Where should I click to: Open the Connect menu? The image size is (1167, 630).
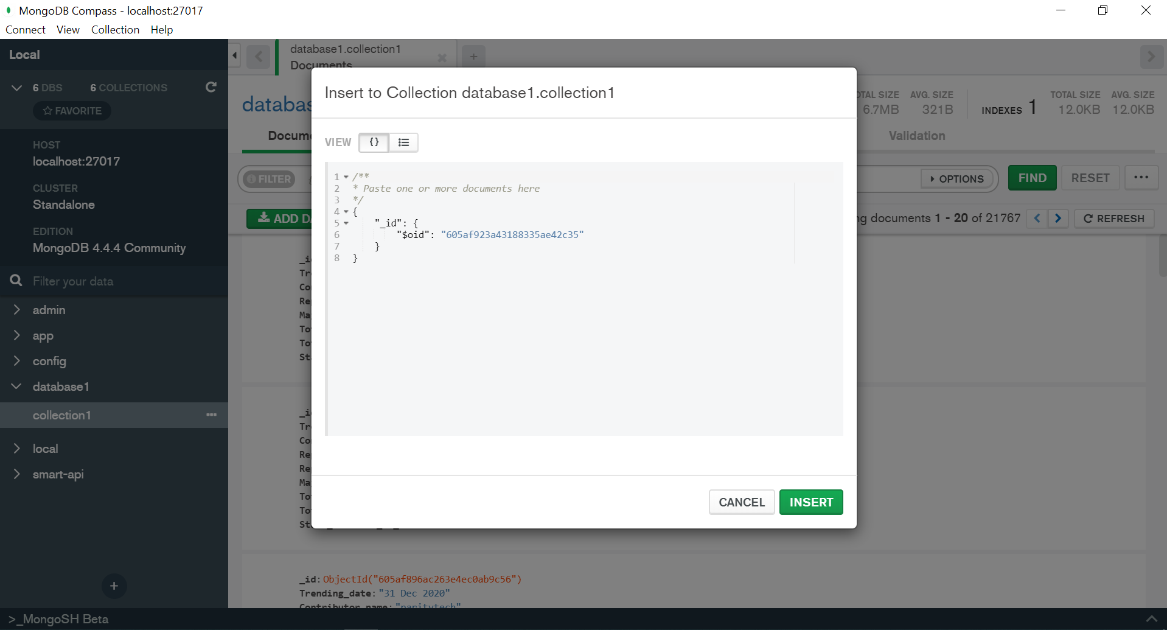pos(26,30)
